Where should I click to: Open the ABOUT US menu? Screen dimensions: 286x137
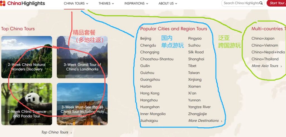[166, 3]
